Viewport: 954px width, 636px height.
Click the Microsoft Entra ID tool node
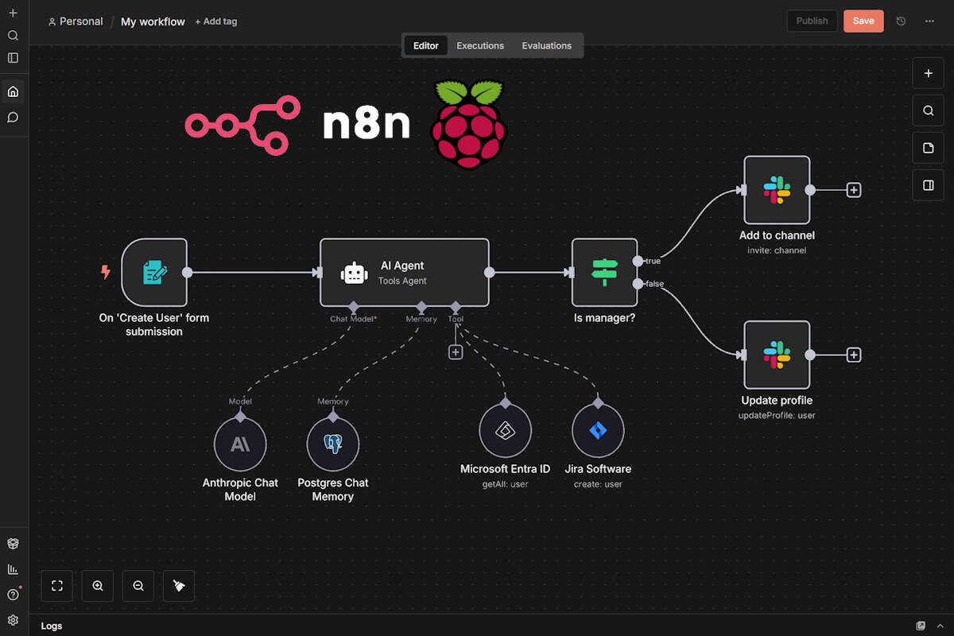(x=505, y=430)
